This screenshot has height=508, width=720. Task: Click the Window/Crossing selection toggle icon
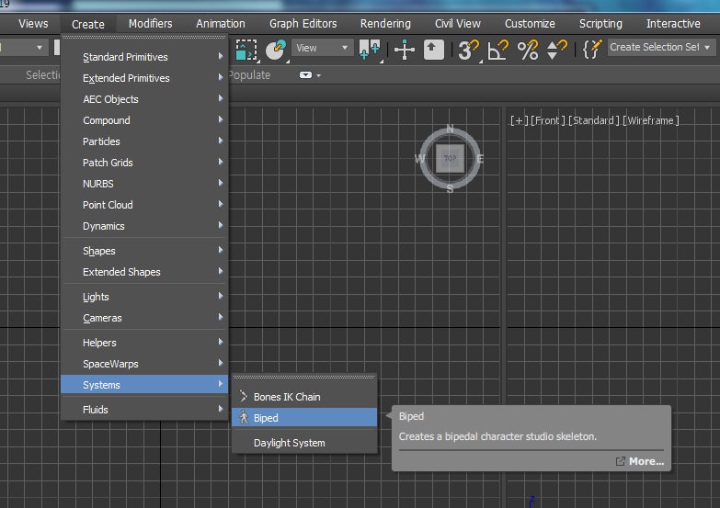[x=246, y=49]
